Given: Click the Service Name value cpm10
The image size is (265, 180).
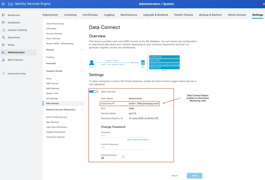Looking at the screenshot, I should [x=132, y=113].
